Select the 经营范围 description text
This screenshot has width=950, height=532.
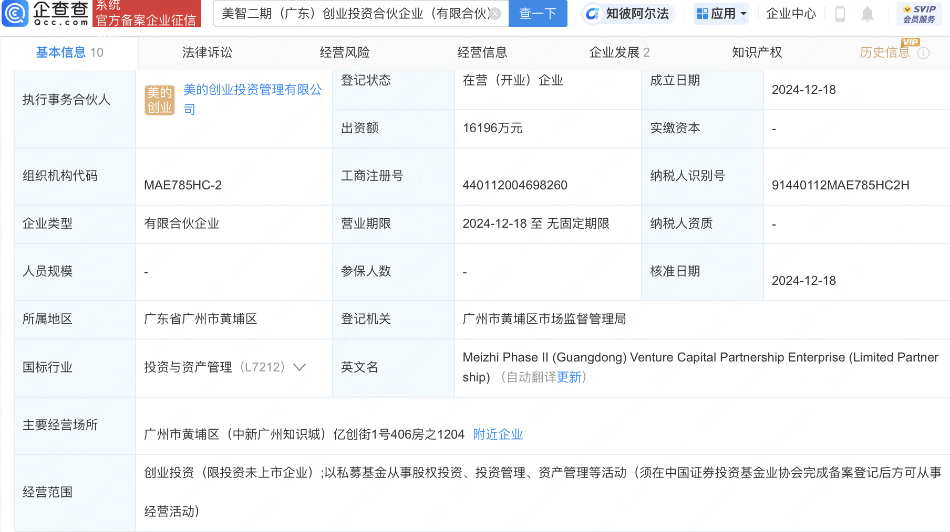pos(542,492)
